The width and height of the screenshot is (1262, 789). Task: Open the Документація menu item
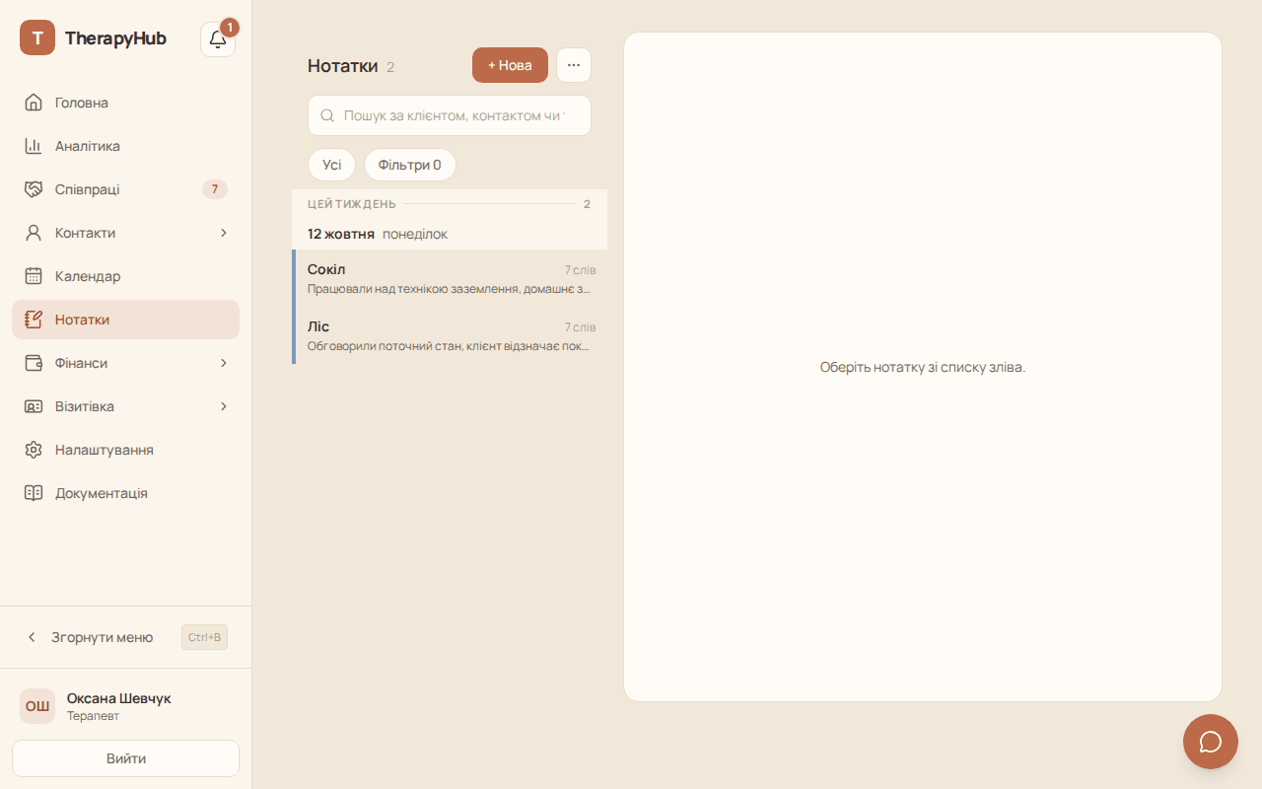[126, 493]
